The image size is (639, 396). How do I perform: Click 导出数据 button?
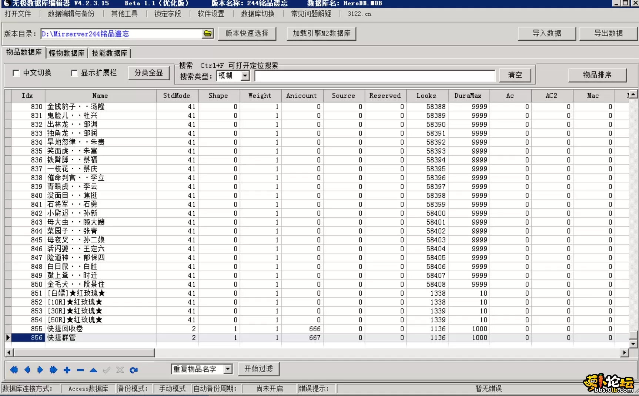click(608, 33)
